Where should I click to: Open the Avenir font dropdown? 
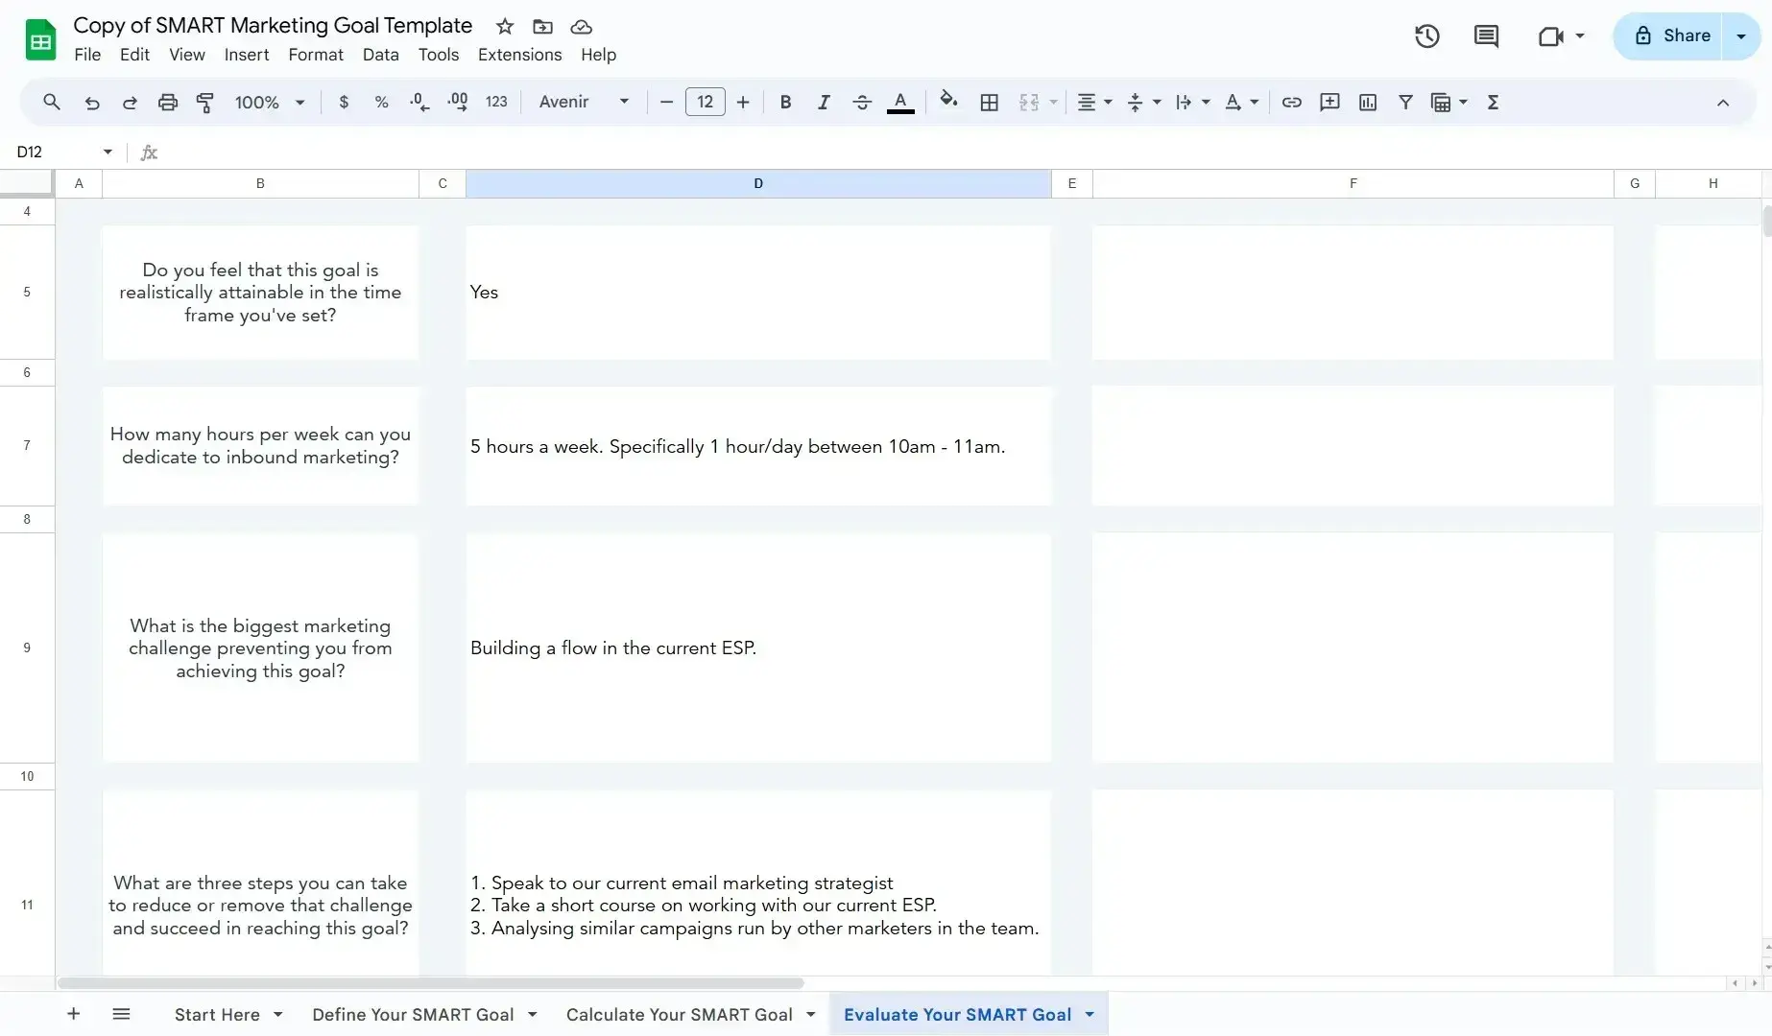[x=585, y=102]
